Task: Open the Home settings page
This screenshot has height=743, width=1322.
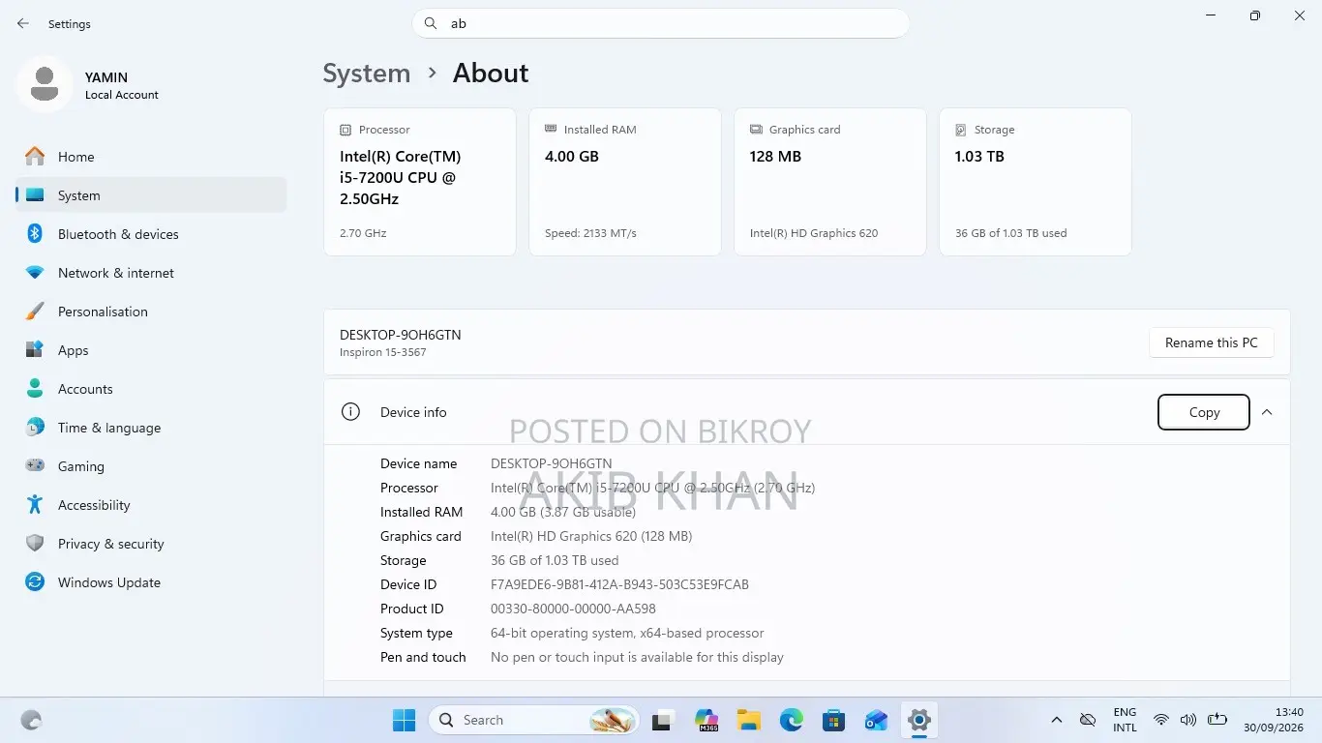Action: click(x=151, y=157)
